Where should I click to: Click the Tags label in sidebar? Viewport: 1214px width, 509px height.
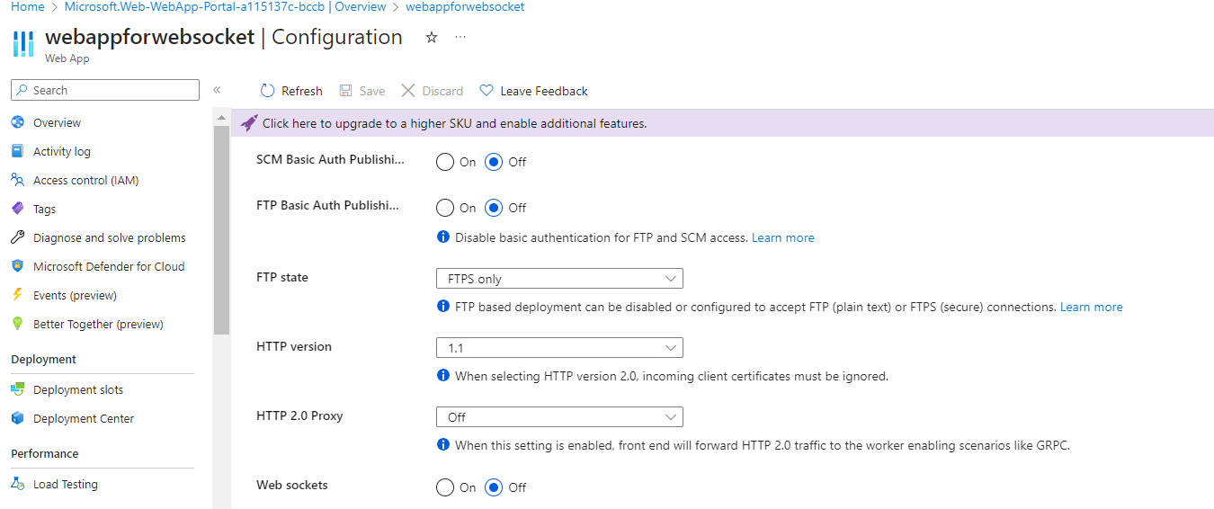44,209
